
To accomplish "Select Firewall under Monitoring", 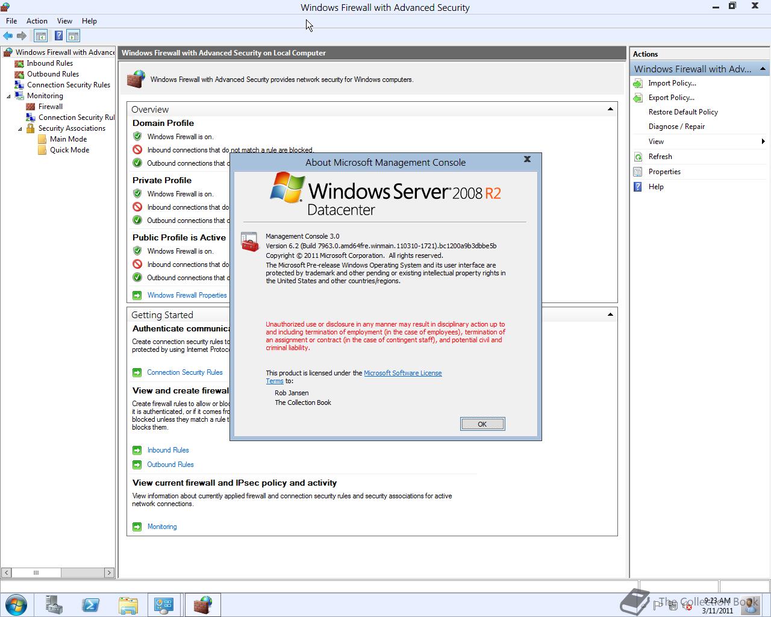I will [x=51, y=107].
